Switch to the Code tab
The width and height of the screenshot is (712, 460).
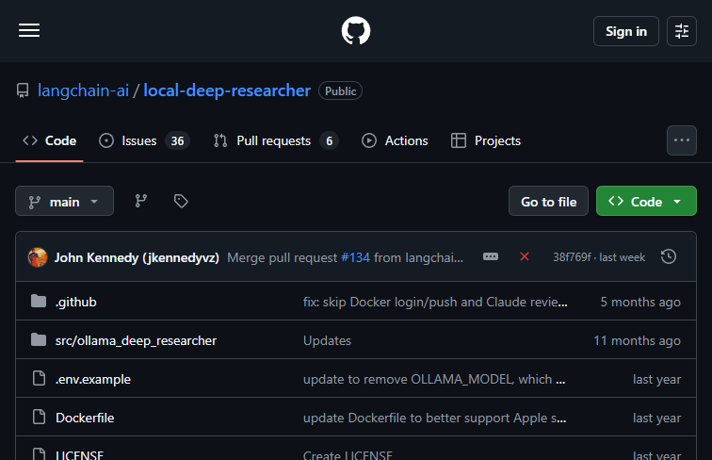pos(50,140)
